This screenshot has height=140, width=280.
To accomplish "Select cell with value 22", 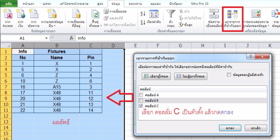I will [x=23, y=110].
